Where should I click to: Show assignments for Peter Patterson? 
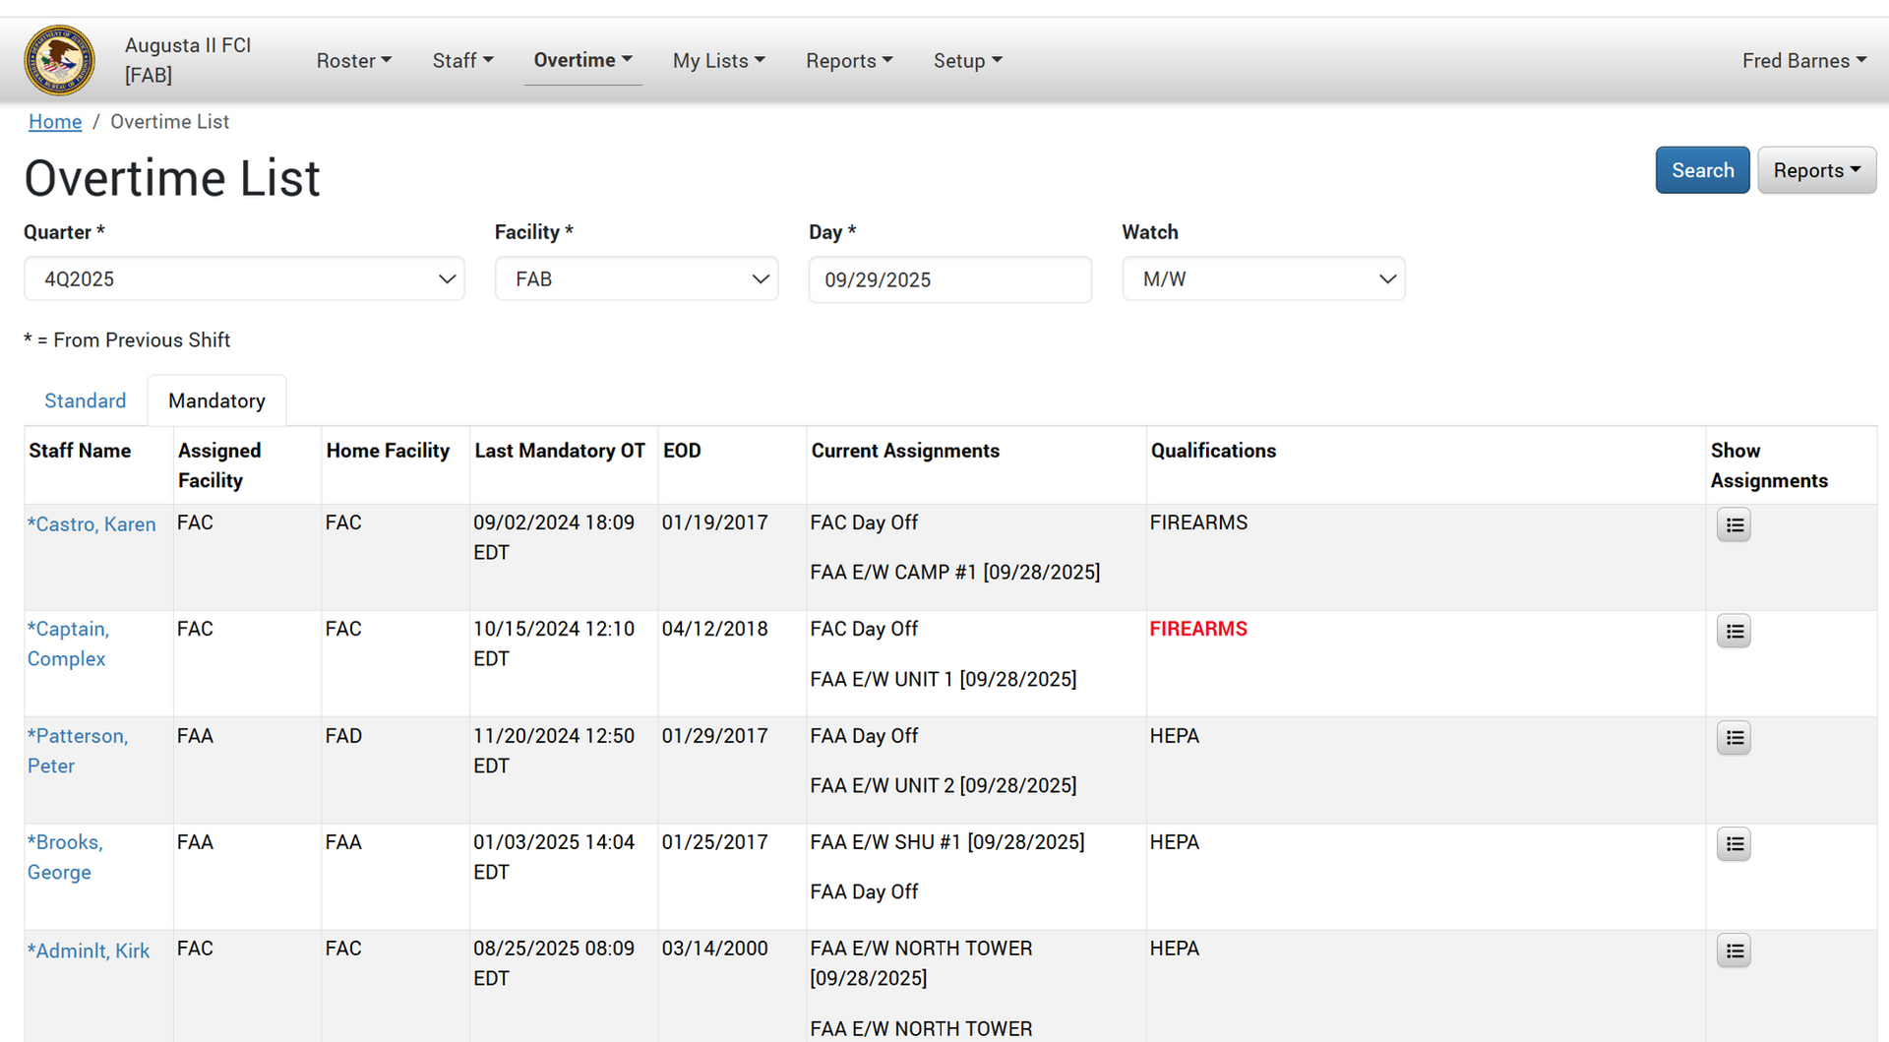point(1733,738)
